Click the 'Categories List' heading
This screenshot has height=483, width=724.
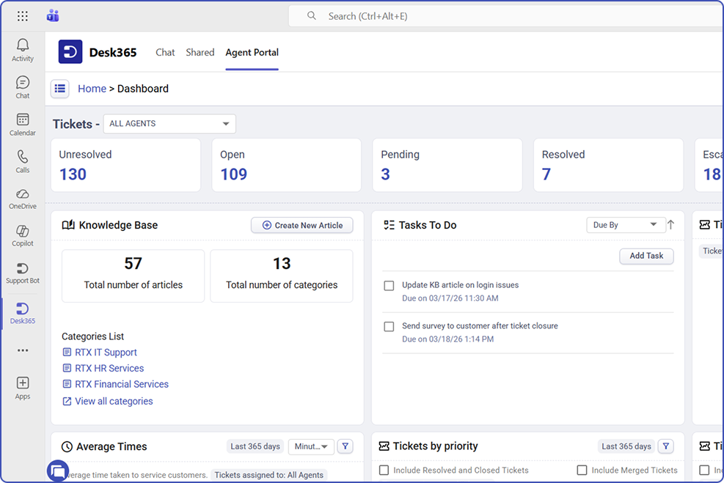[93, 336]
